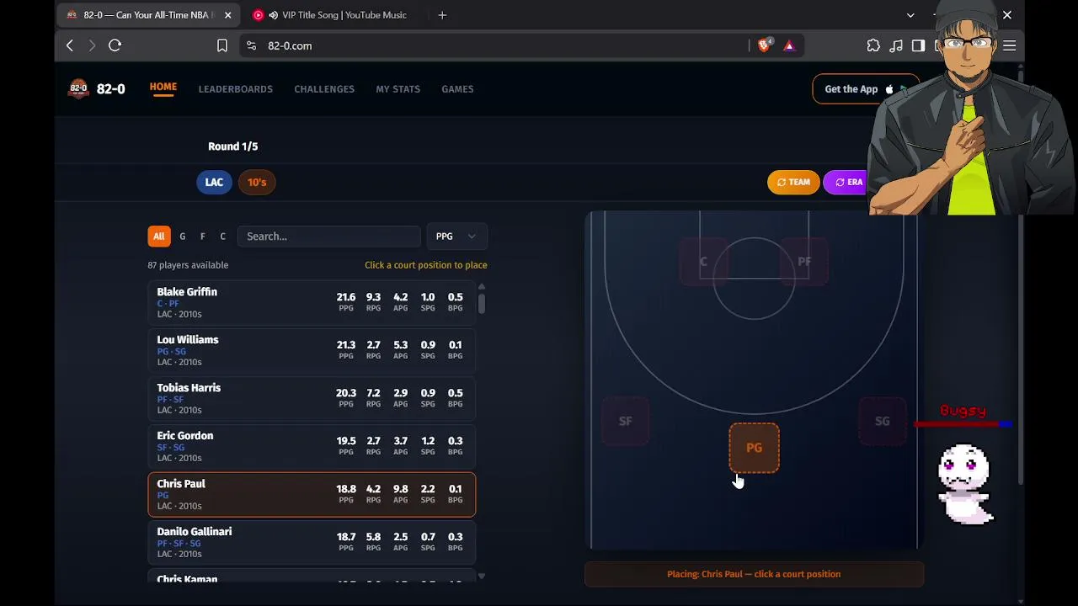Select Tobias Harris from the player list
Screen dimensions: 1078x606
[x=312, y=399]
